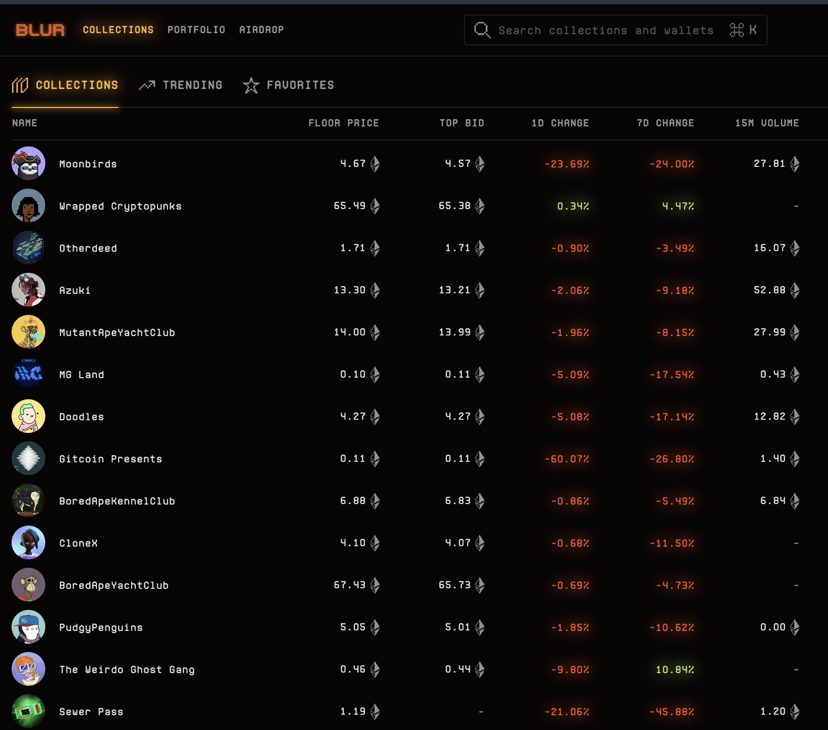Open the MG Land collection name
Screen dimensions: 828x730
point(82,375)
